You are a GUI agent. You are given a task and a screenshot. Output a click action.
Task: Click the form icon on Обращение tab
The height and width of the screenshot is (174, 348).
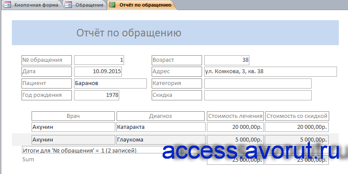click(x=68, y=5)
